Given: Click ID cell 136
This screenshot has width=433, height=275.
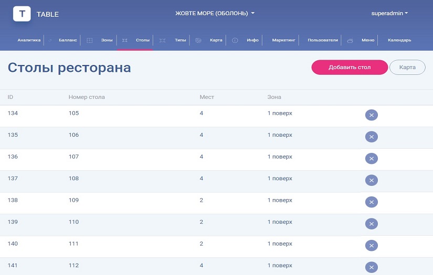Looking at the screenshot, I should [13, 157].
